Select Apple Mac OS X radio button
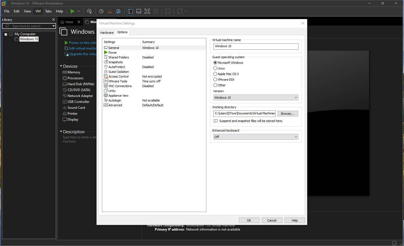The image size is (404, 246). point(215,74)
